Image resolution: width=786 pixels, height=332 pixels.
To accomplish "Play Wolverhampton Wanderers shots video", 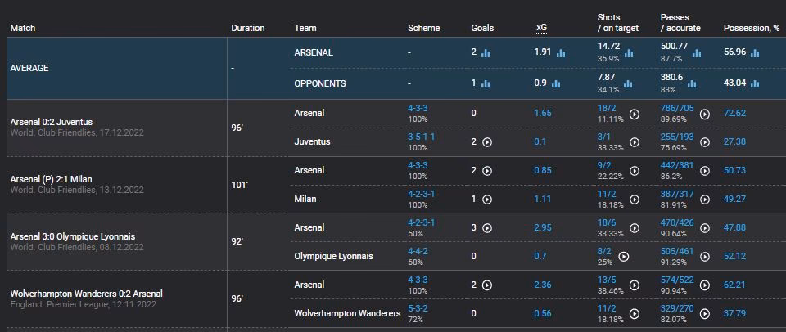I will (x=635, y=315).
